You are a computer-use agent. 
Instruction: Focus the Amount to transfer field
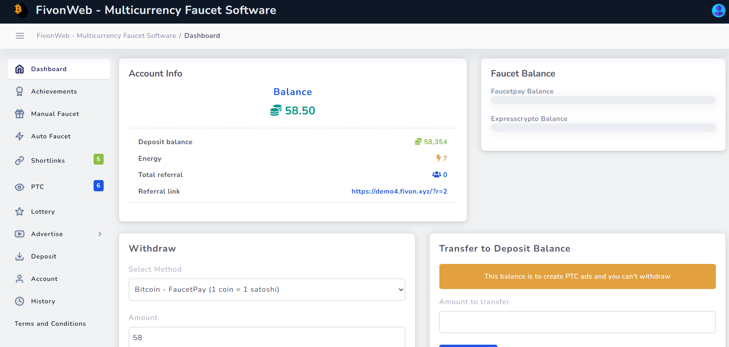[577, 322]
